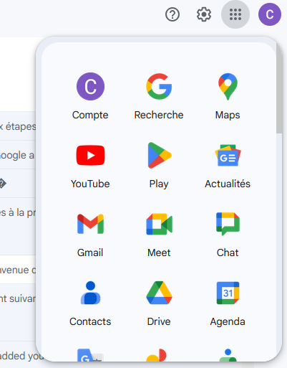The width and height of the screenshot is (287, 368).
Task: Open Gmail from the apps grid
Action: 90,234
